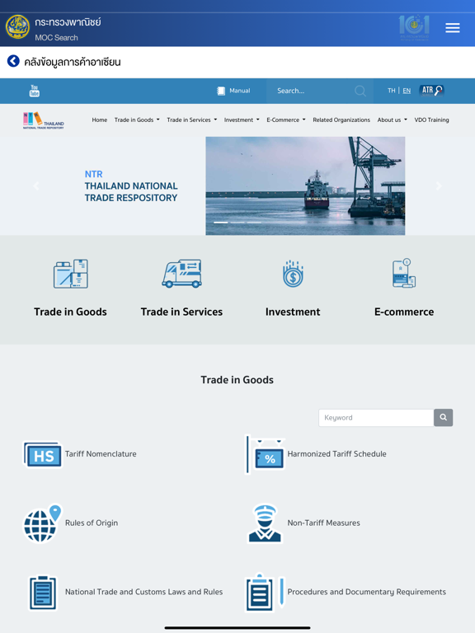The image size is (475, 633).
Task: Click the Trade in Goods category label
Action: click(x=70, y=312)
